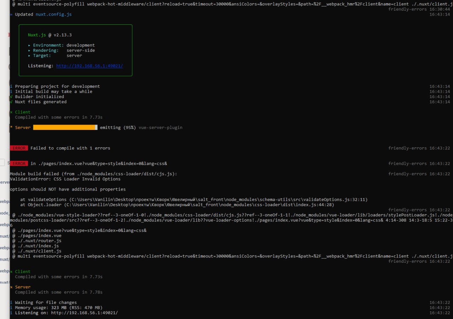
Task: Click the 'emitting (95%)' status text
Action: coord(118,127)
